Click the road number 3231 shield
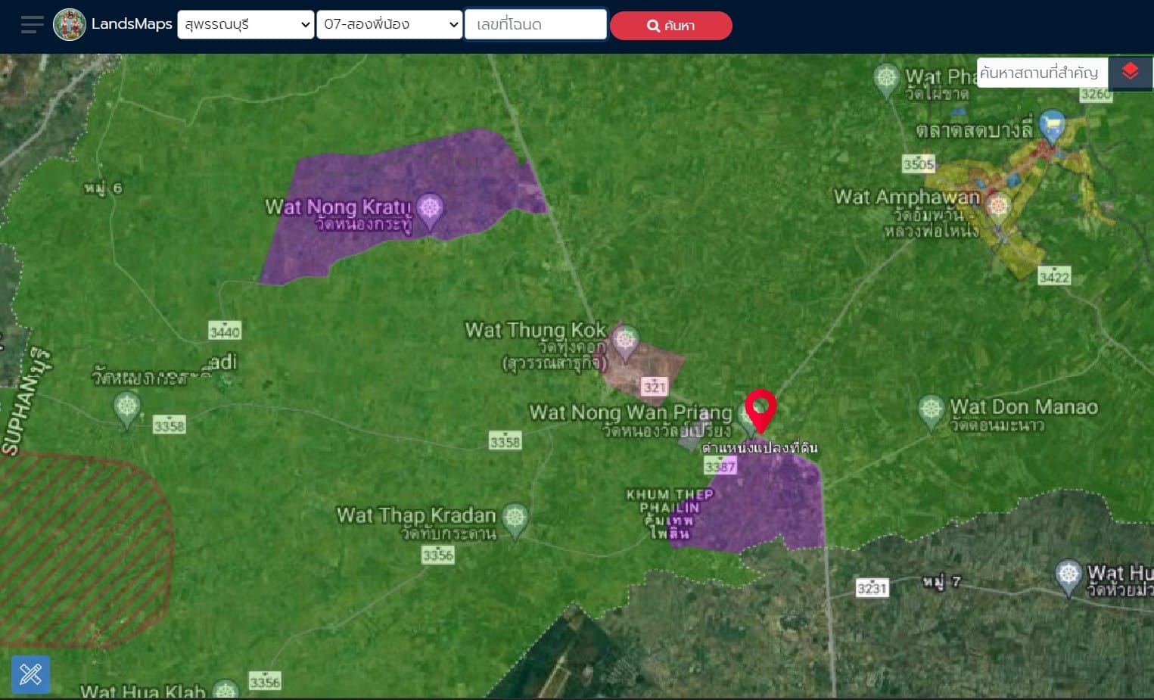 click(872, 588)
